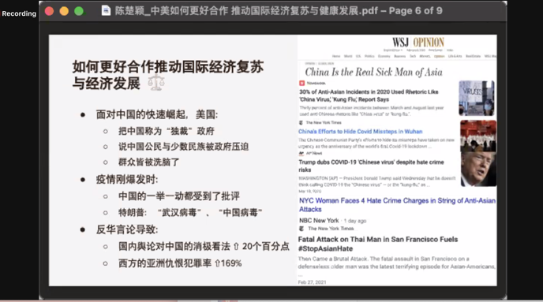Select Politics in the WSJ navigation bar

coord(369,56)
